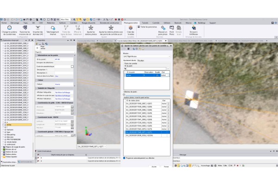Click the Ajuster button in dialog
278x185 pixels.
[x=154, y=166]
